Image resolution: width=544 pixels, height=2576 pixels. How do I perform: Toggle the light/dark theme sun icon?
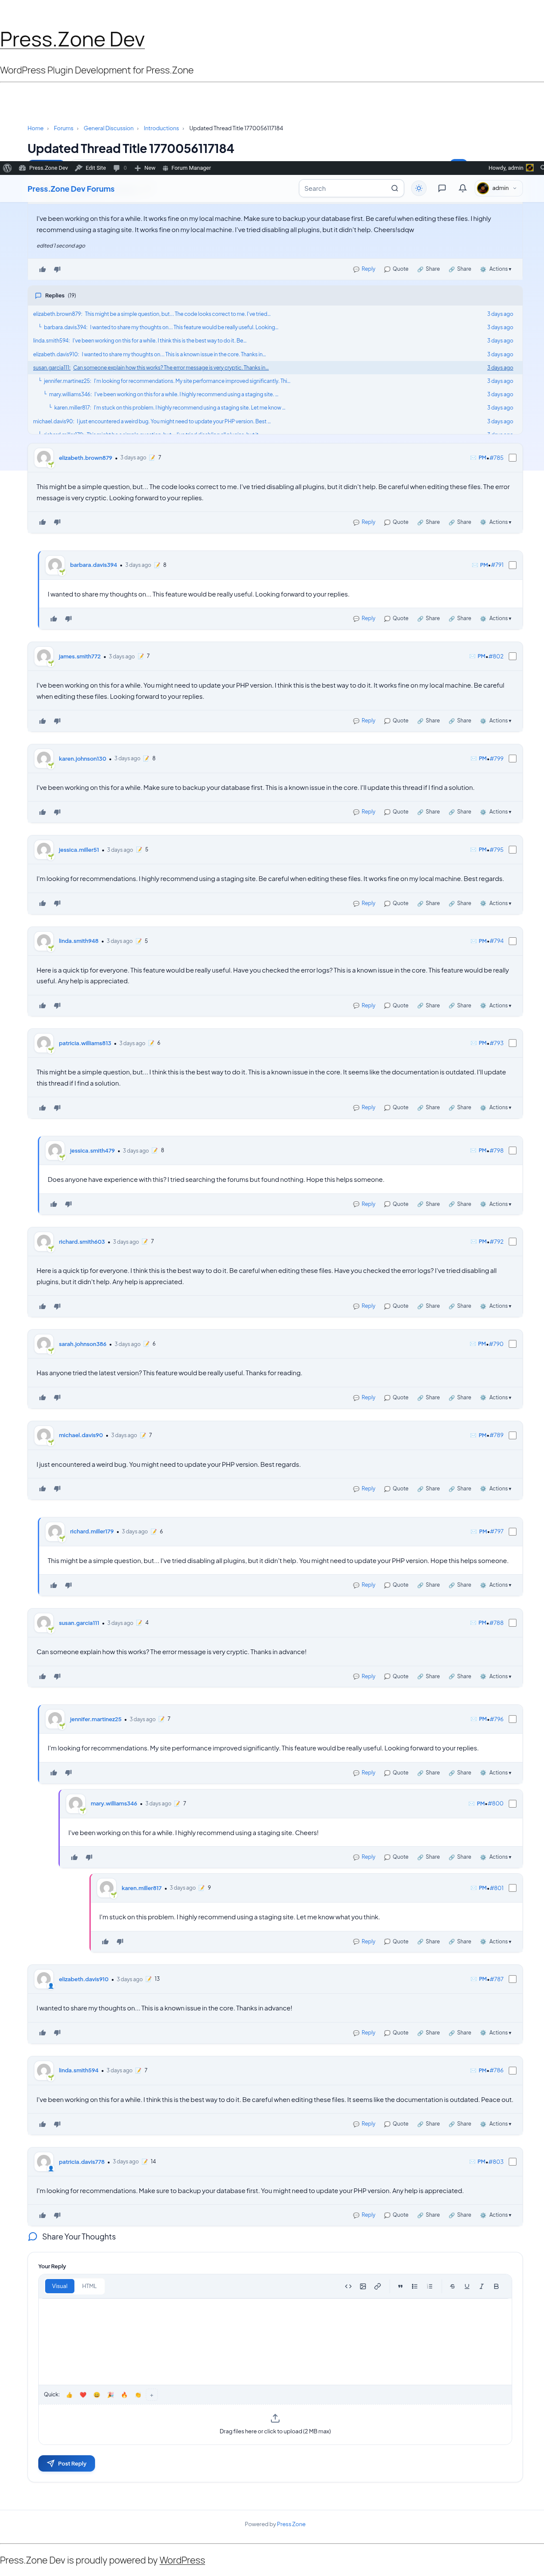[x=419, y=188]
